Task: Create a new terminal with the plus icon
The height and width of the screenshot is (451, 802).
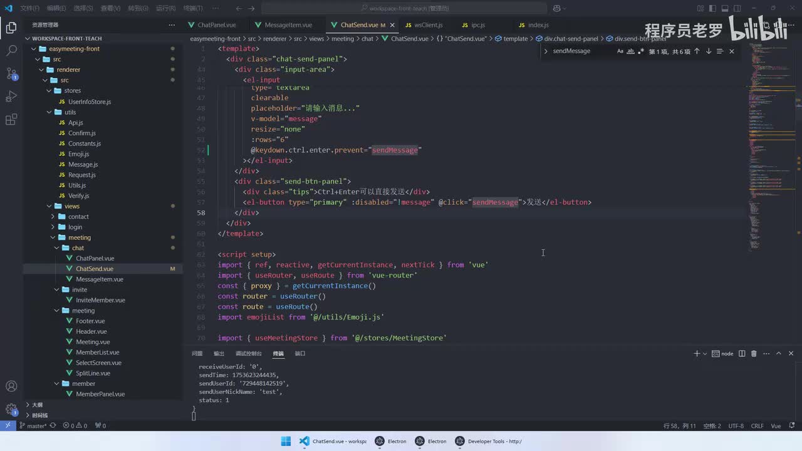Action: pyautogui.click(x=697, y=353)
